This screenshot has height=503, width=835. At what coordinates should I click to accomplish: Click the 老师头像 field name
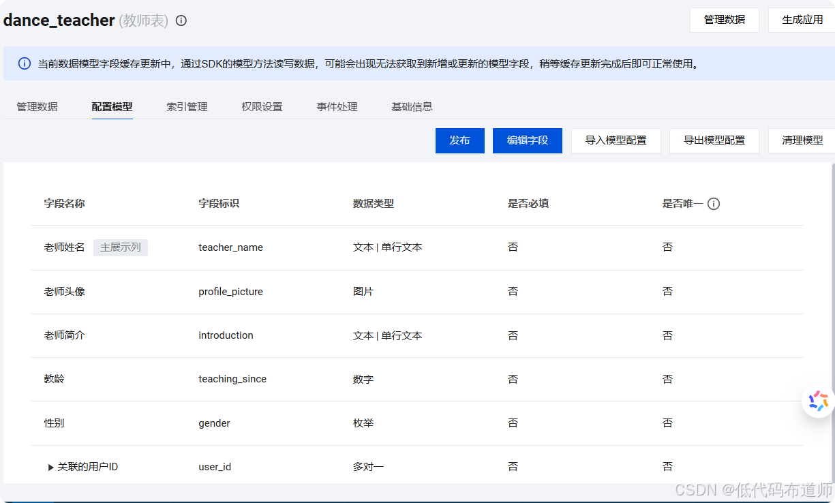pos(65,292)
